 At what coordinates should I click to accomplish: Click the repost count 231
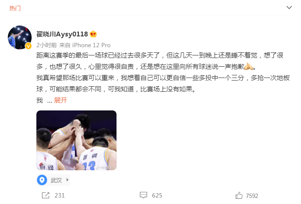[59, 195]
